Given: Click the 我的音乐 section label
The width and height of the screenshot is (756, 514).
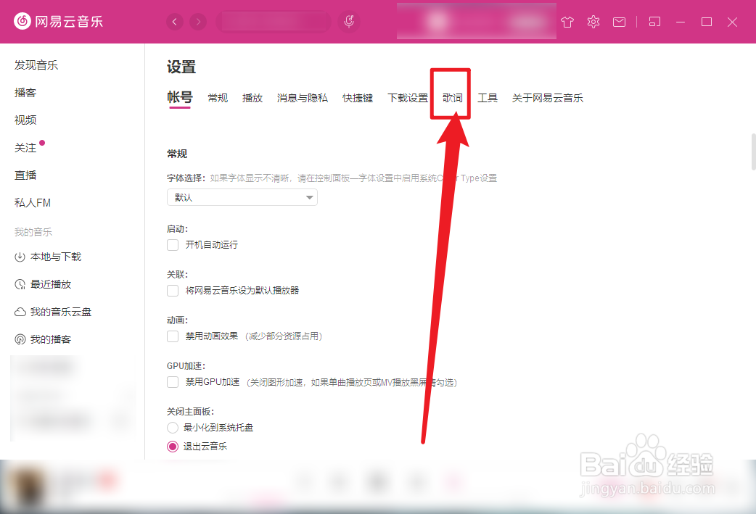Looking at the screenshot, I should [33, 232].
